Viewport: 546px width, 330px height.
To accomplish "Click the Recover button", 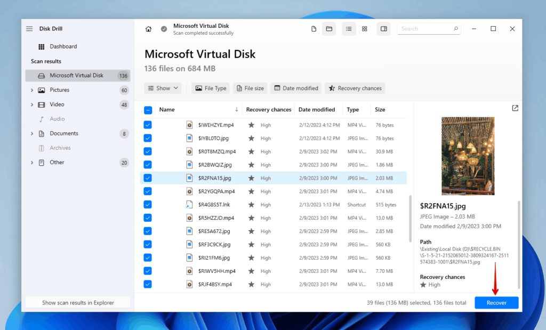I will (x=496, y=302).
